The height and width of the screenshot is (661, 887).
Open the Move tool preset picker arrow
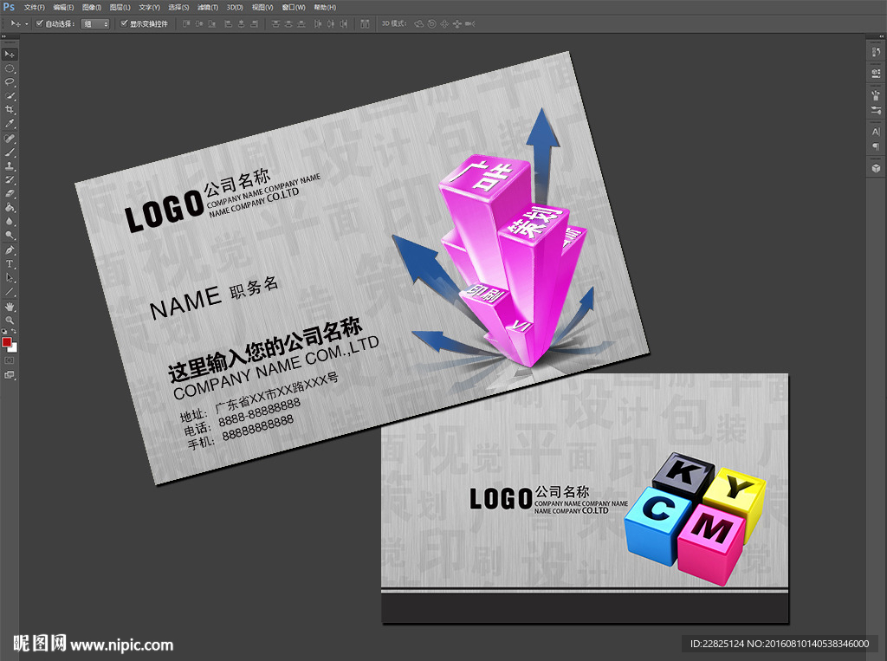(x=27, y=23)
